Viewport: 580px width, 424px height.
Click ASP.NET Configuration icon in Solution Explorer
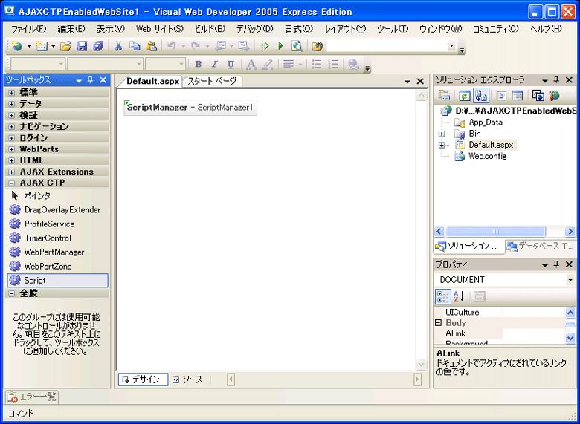pyautogui.click(x=554, y=96)
